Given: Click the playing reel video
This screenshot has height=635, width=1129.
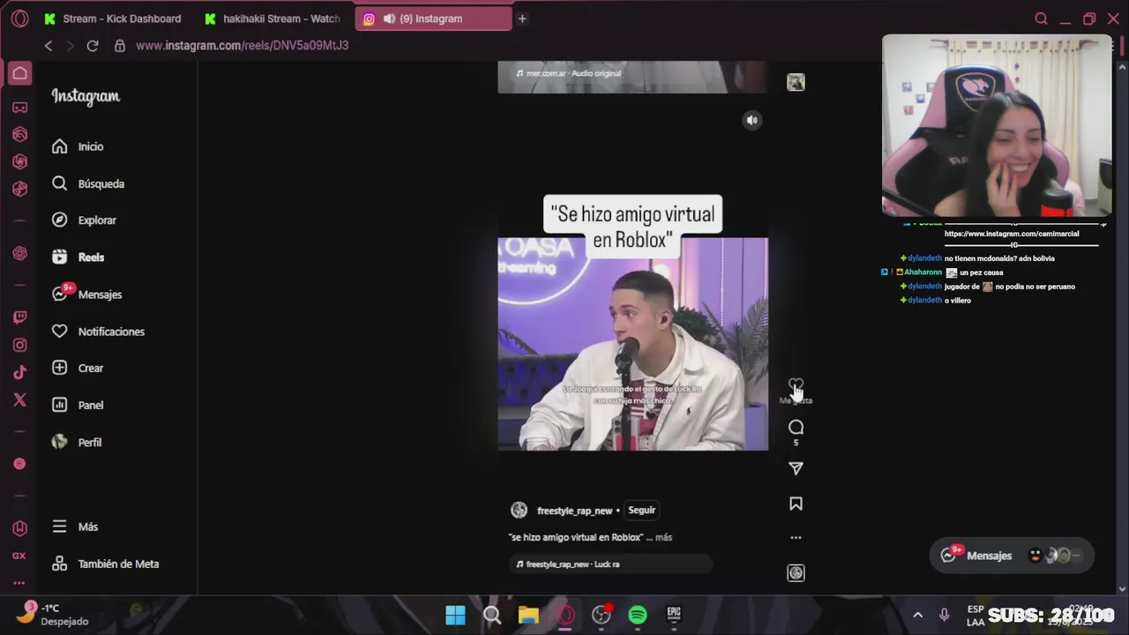Looking at the screenshot, I should pyautogui.click(x=632, y=344).
